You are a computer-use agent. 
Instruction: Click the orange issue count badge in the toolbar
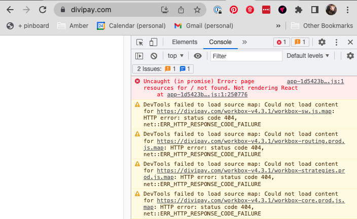point(300,42)
